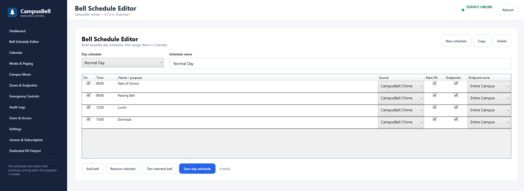This screenshot has height=191, width=524.
Task: Uncheck Main PA for Passing Bell
Action: (x=434, y=95)
